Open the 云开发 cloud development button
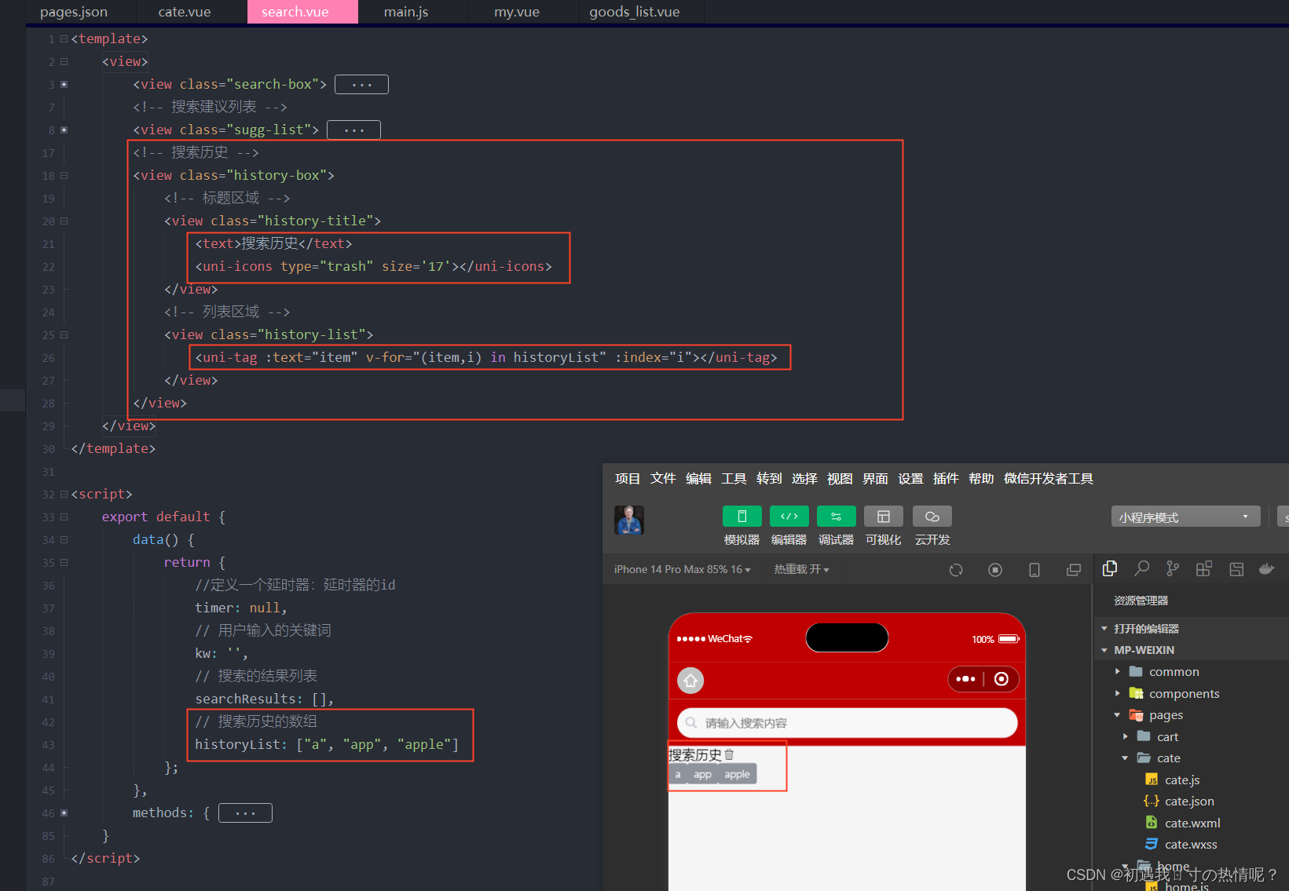The height and width of the screenshot is (891, 1289). pyautogui.click(x=932, y=516)
